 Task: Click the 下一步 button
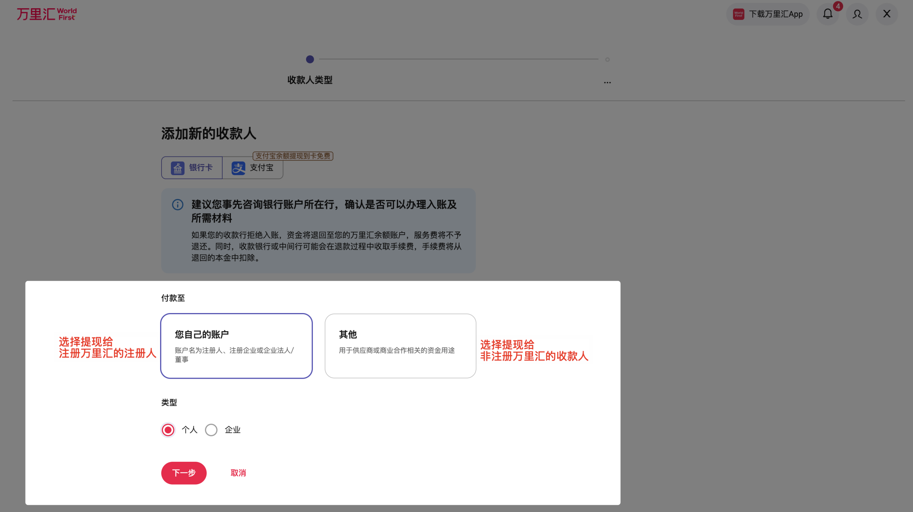click(184, 473)
